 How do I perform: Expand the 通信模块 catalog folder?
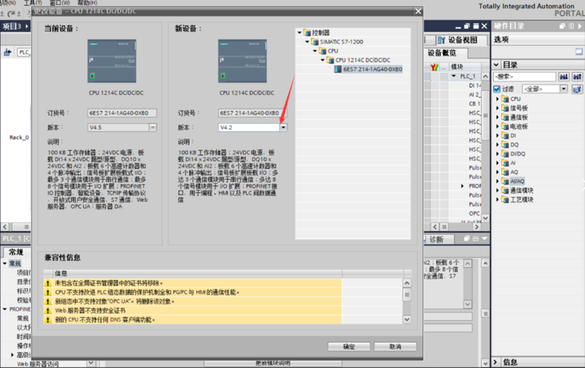point(498,190)
